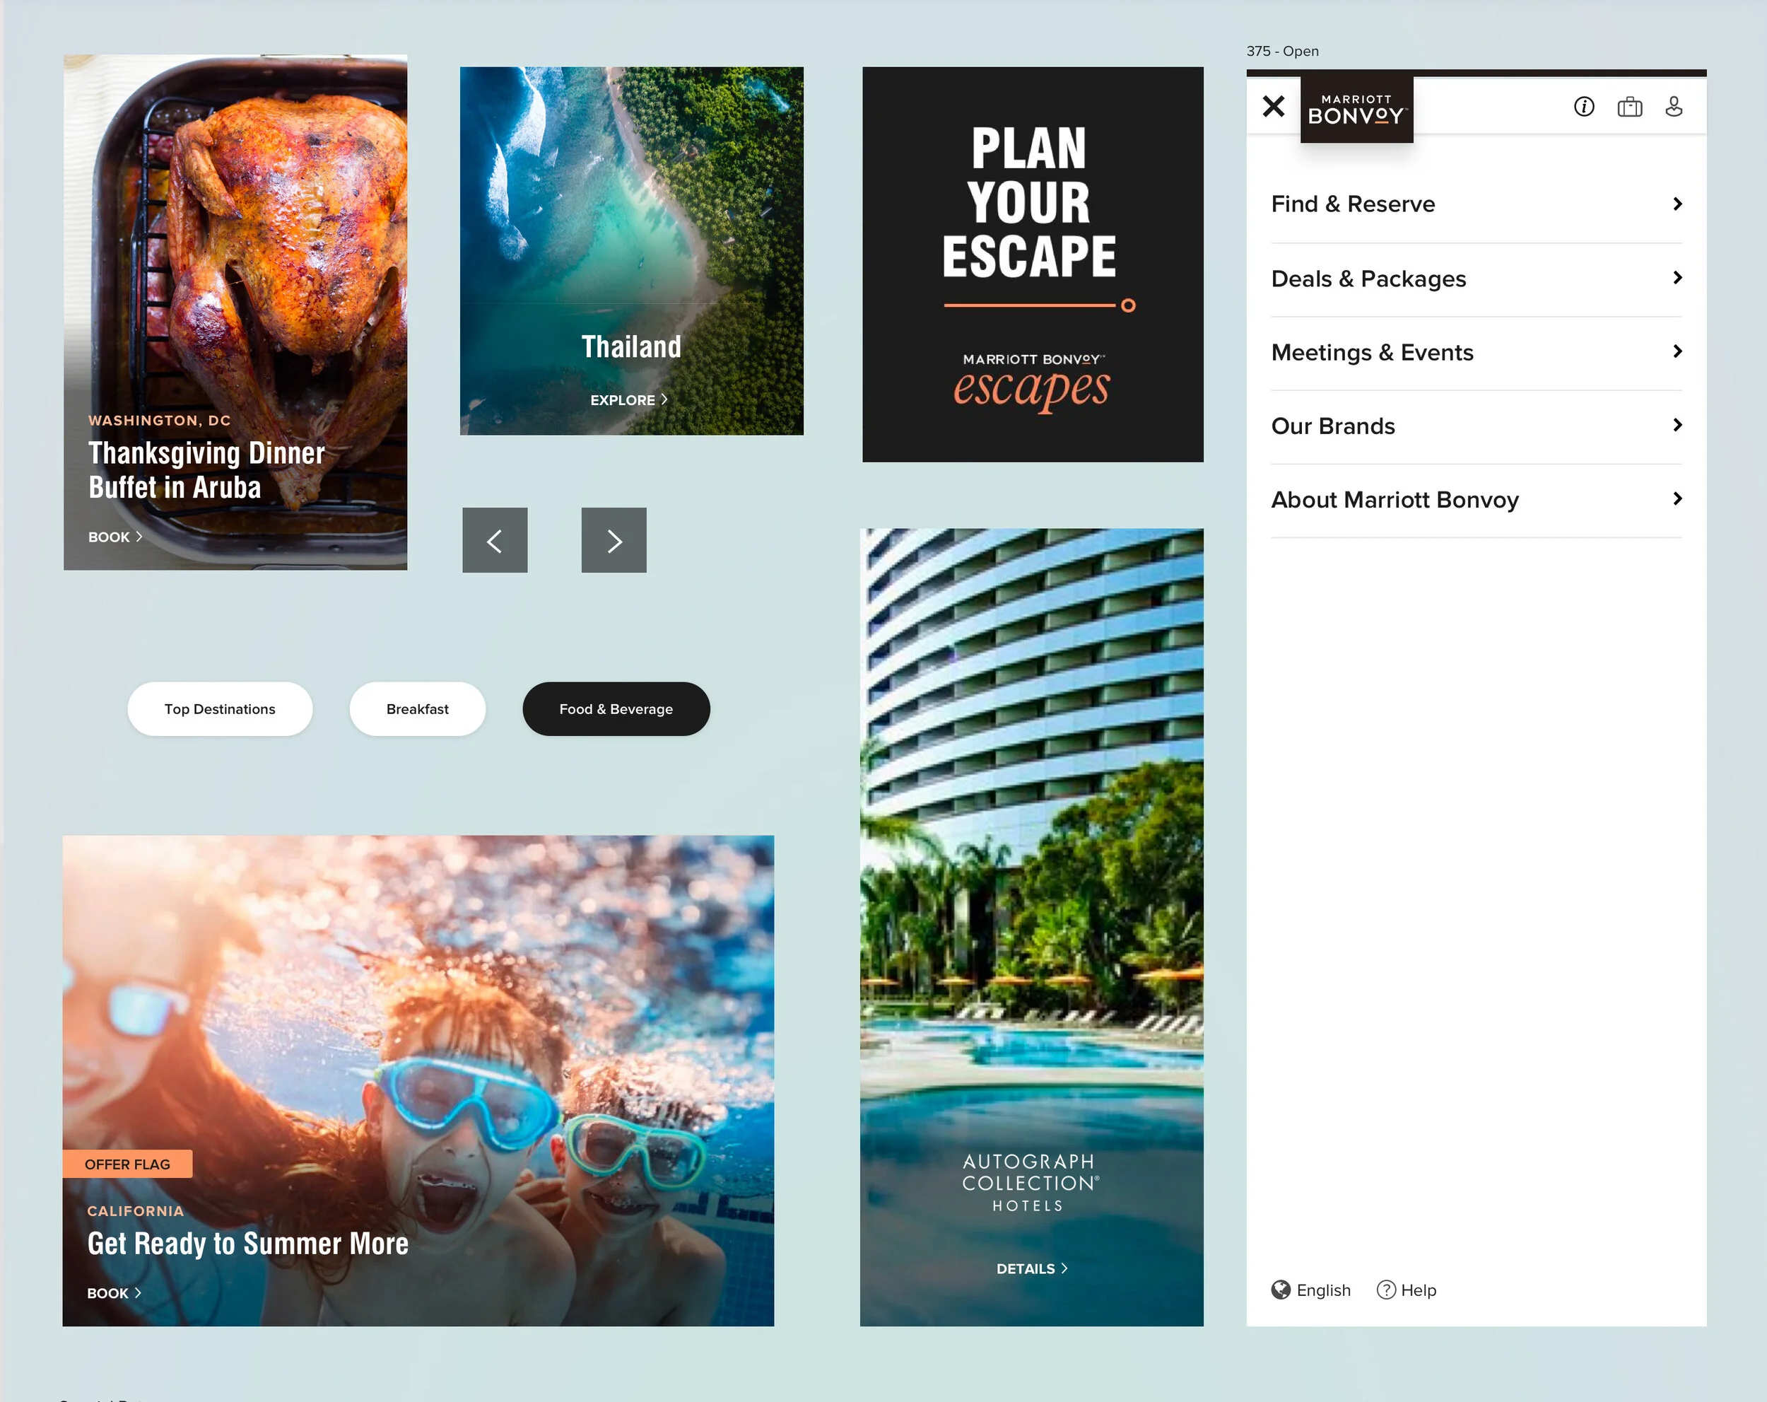
Task: Open the Our Brands menu item
Action: [x=1476, y=427]
